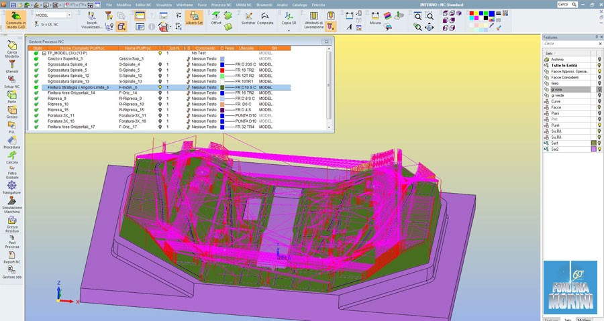Collapse the TP_MODEL (3X) tree node
The image size is (604, 321).
[x=44, y=53]
